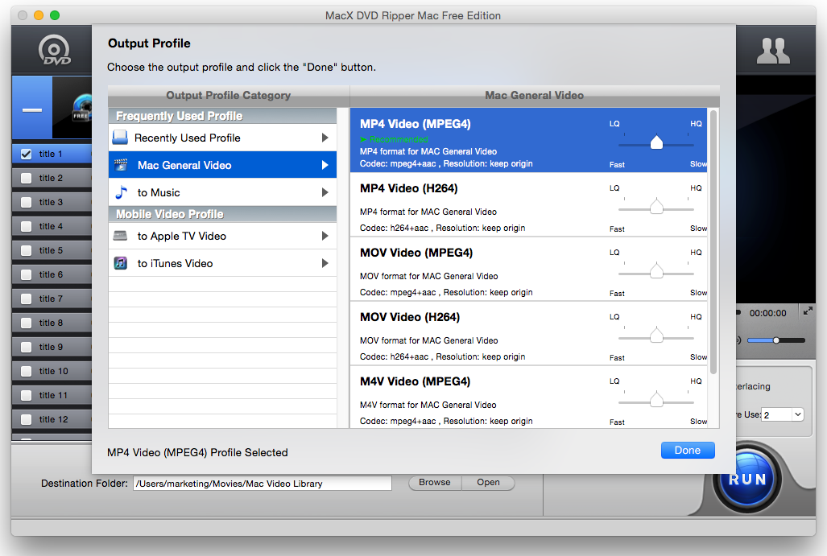Check the title 8 checkbox

(x=26, y=323)
